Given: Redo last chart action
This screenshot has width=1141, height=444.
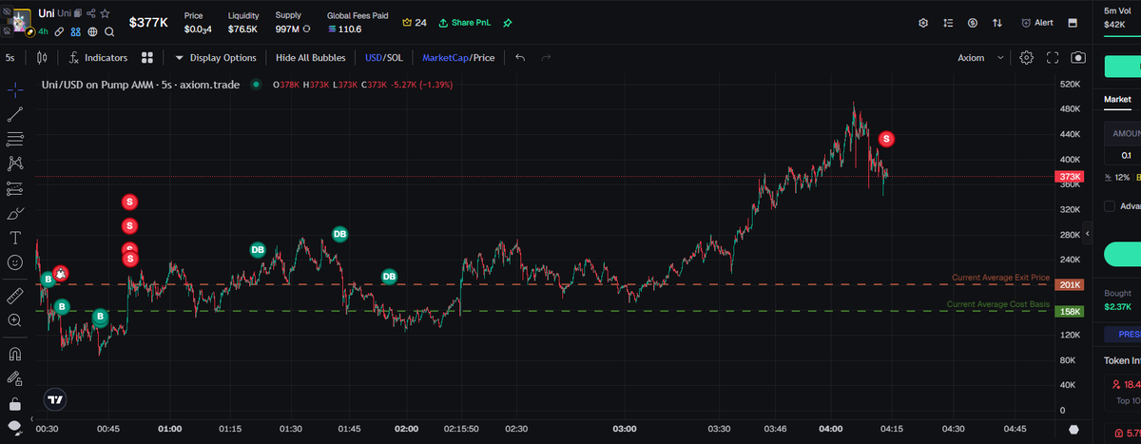Looking at the screenshot, I should (x=546, y=57).
